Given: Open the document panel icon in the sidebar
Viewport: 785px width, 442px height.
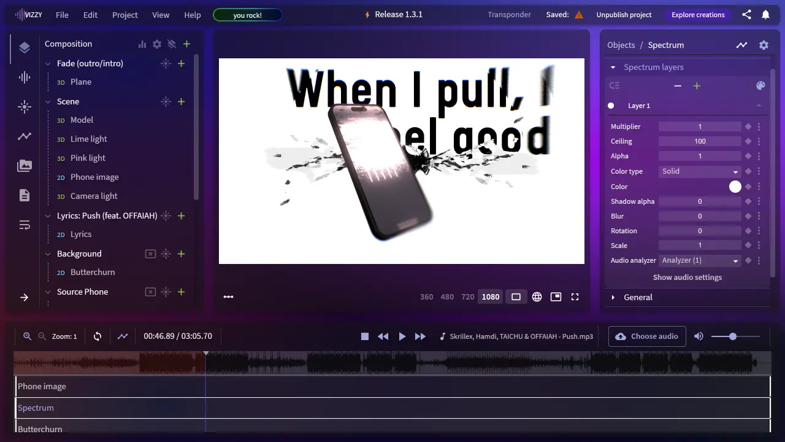Looking at the screenshot, I should point(23,195).
